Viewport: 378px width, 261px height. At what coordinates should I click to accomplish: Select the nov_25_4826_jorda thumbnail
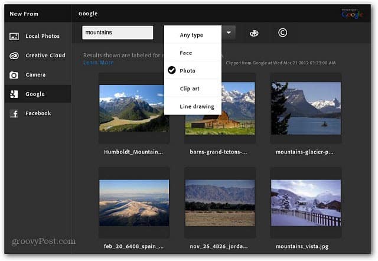pyautogui.click(x=220, y=203)
